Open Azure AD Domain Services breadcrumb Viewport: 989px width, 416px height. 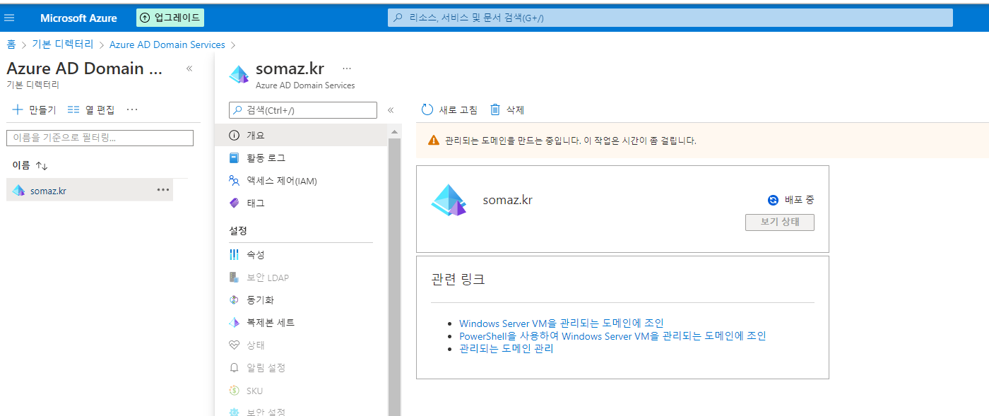tap(167, 44)
